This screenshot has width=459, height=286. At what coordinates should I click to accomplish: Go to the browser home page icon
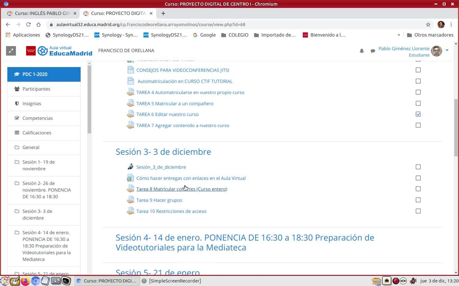[39, 24]
